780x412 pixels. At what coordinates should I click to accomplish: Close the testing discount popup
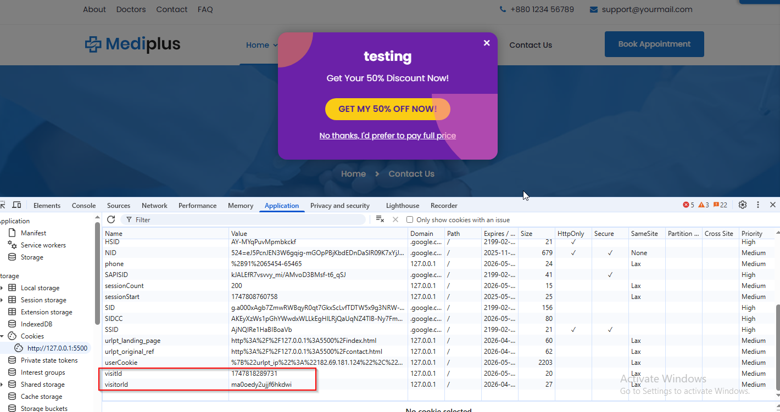point(486,43)
